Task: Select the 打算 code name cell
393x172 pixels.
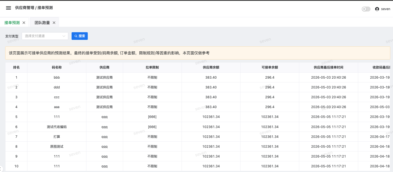Action: (57, 137)
